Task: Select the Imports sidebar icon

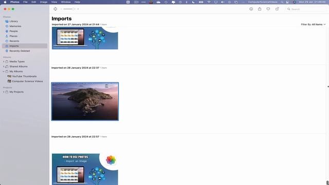Action: (7, 46)
